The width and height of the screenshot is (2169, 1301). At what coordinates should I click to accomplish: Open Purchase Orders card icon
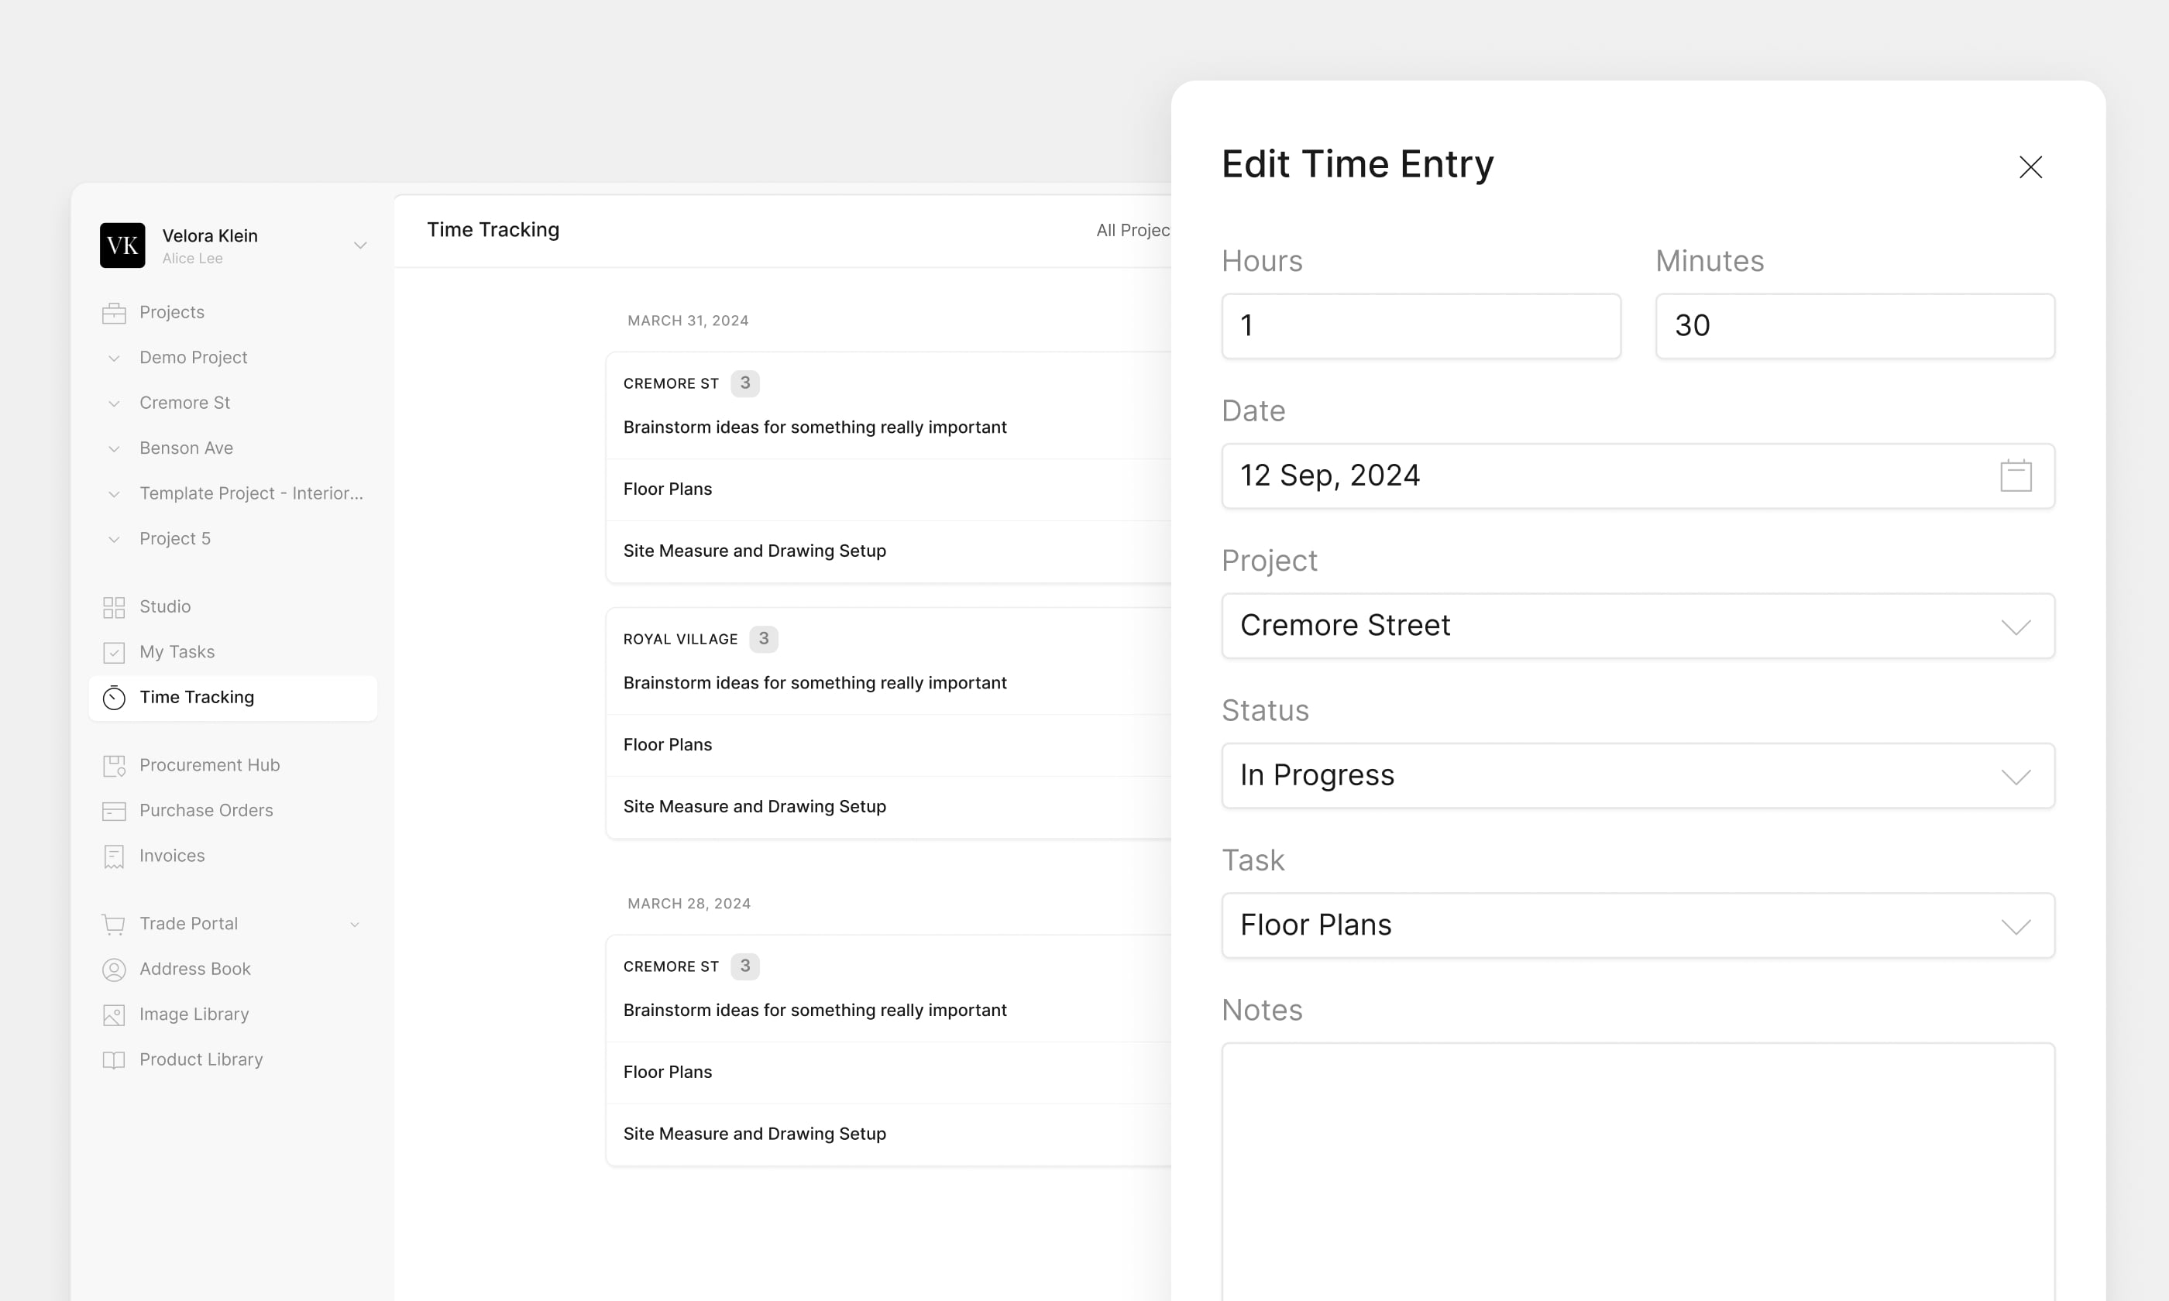tap(114, 811)
